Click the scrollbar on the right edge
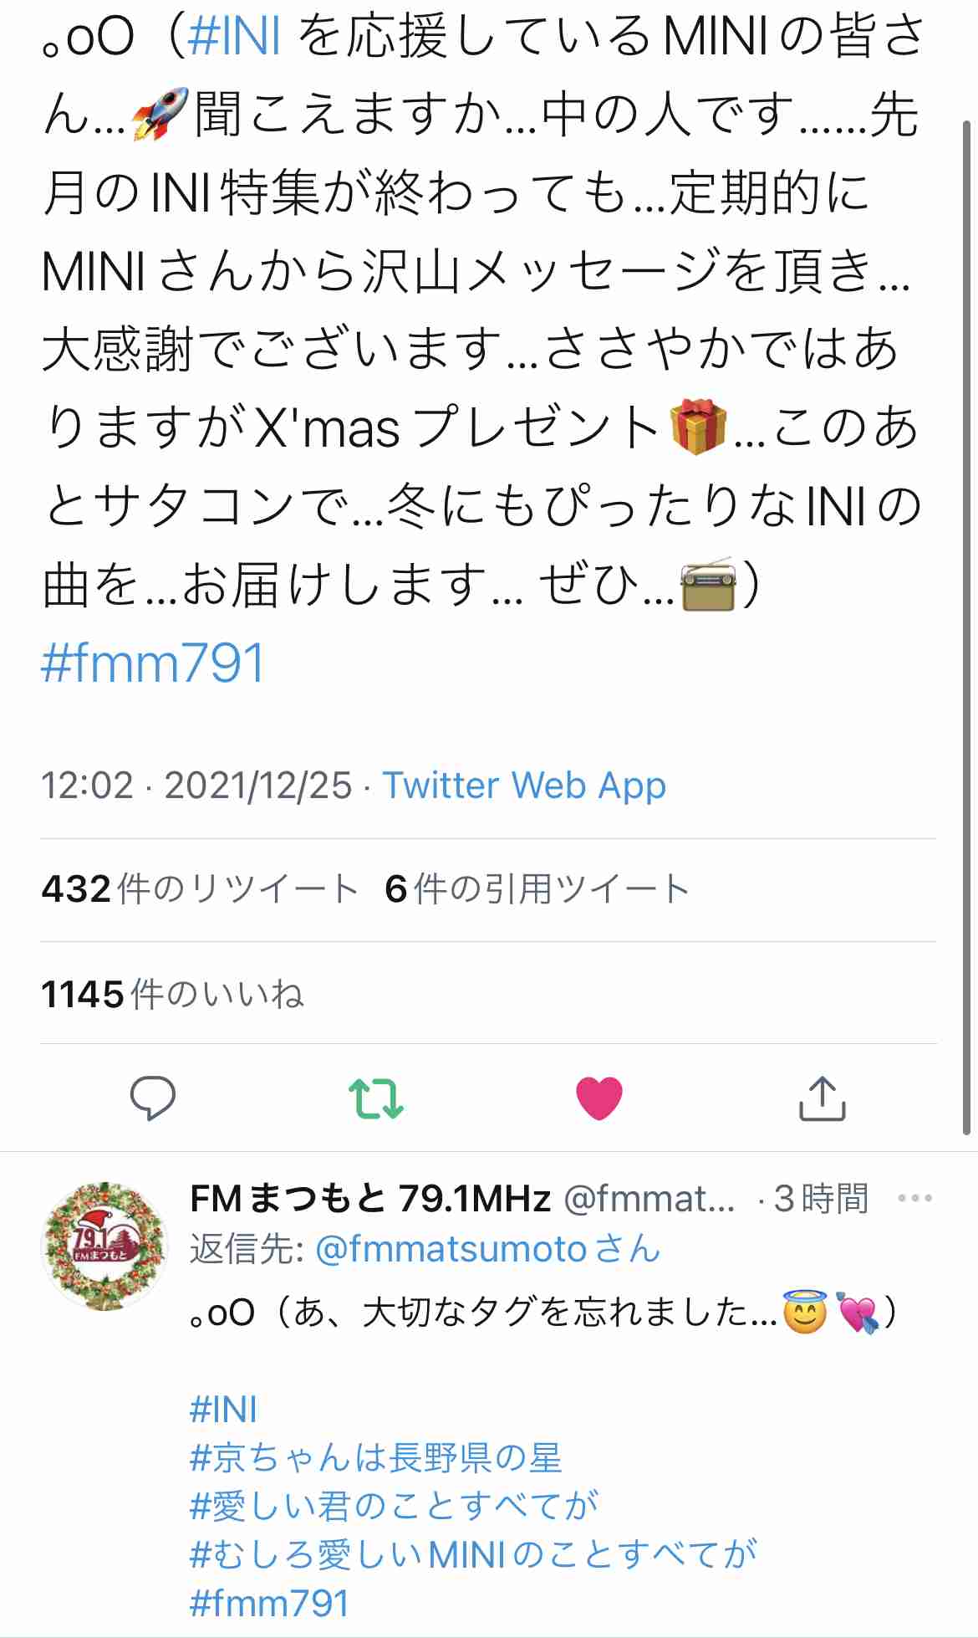978x1638 pixels. point(967,627)
